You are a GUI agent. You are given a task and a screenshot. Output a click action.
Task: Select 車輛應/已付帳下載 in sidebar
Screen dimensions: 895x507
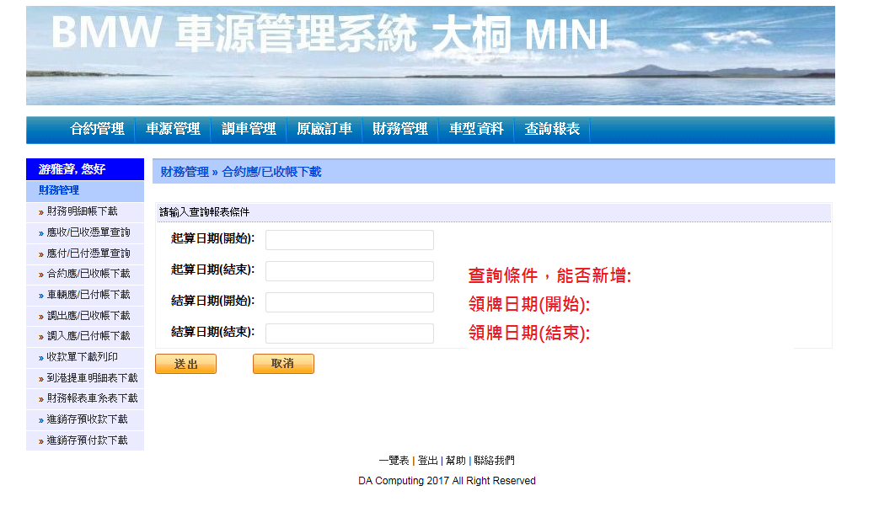(88, 295)
